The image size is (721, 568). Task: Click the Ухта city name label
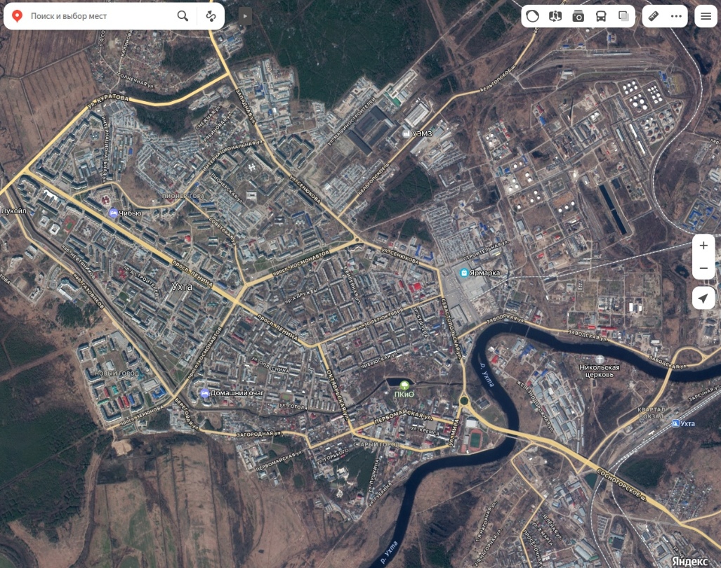tap(182, 286)
